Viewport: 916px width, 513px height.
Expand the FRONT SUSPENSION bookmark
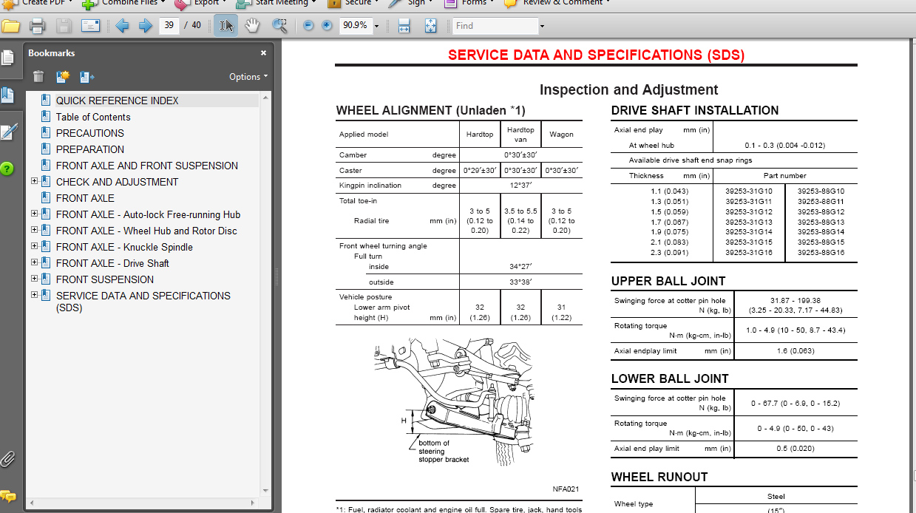point(34,279)
